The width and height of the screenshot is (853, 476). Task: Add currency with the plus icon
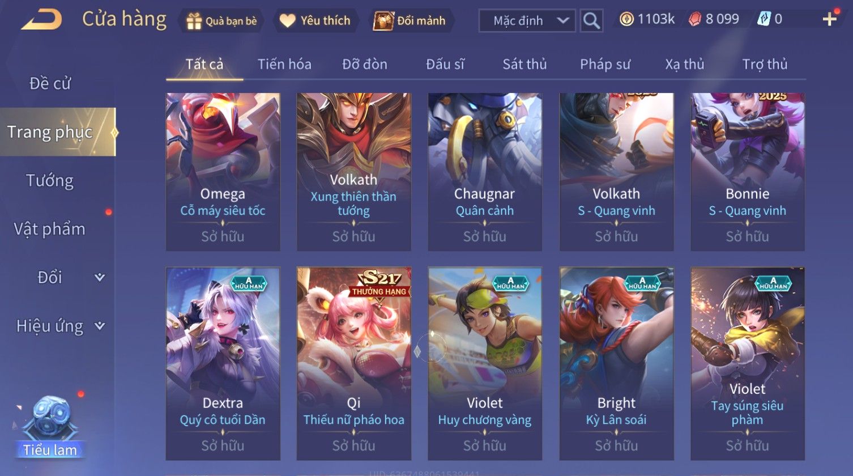[x=830, y=20]
